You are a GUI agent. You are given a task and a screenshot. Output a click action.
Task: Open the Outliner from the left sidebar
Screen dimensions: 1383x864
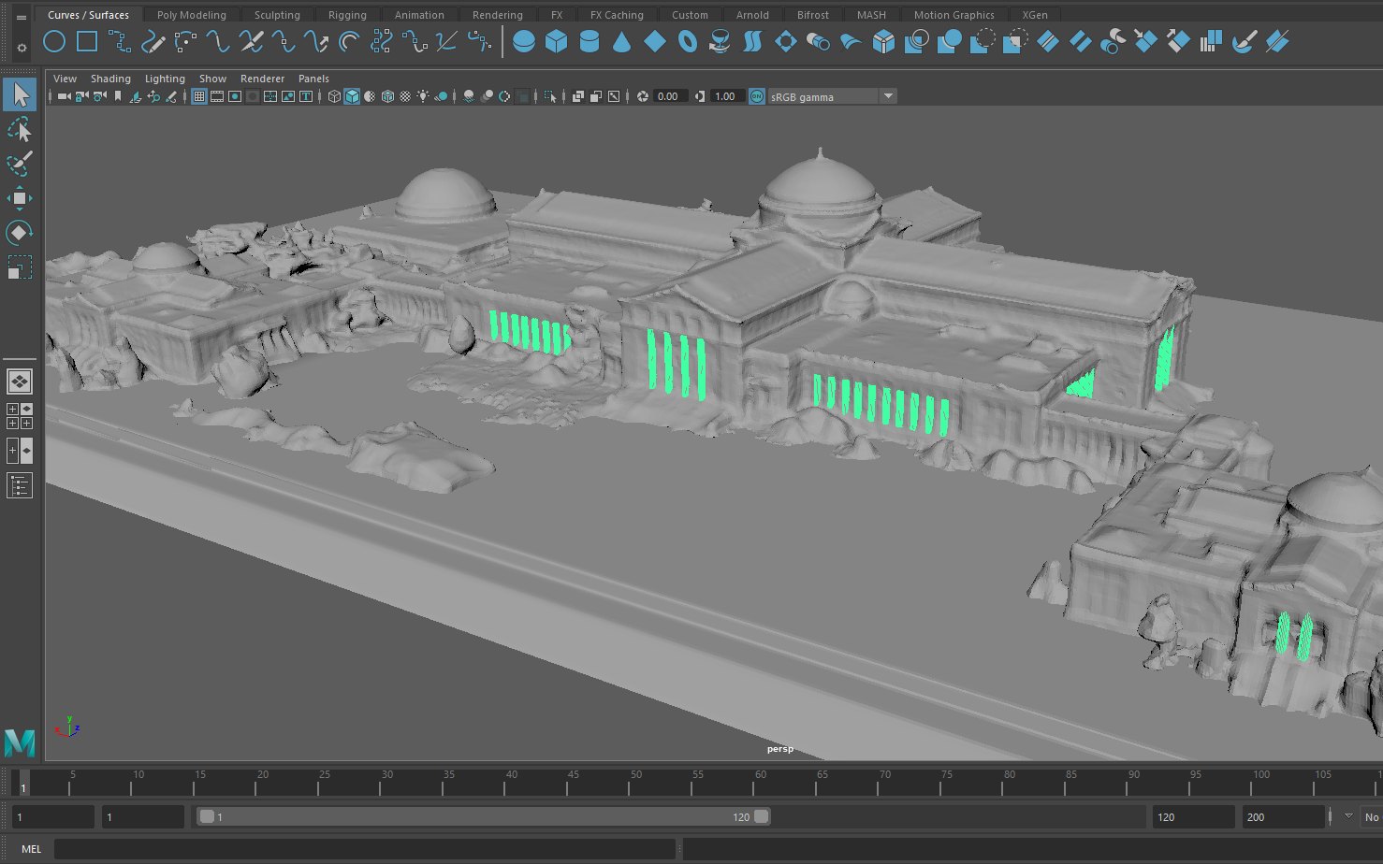coord(20,485)
